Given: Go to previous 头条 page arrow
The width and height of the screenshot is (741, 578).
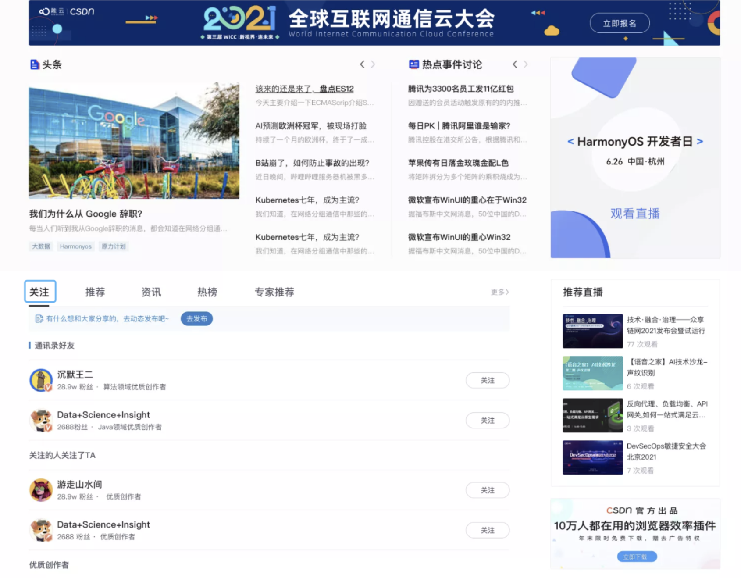Looking at the screenshot, I should [x=362, y=64].
